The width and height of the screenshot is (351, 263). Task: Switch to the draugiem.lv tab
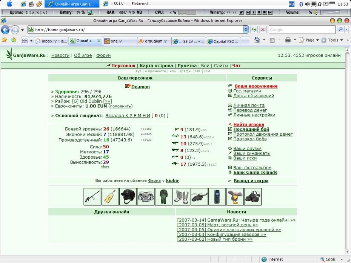pyautogui.click(x=154, y=41)
